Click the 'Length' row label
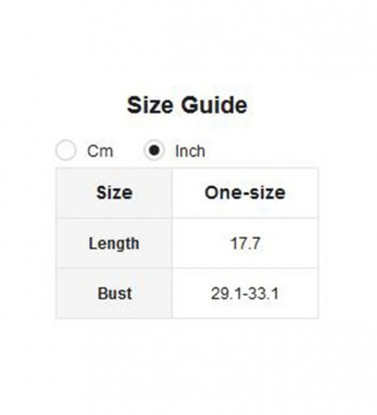Viewport: 377px width, 415px height. tap(114, 243)
